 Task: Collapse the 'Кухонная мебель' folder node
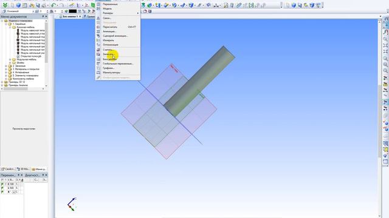(x=10, y=27)
